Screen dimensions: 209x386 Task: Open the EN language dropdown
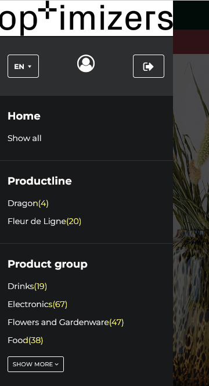[x=23, y=66]
